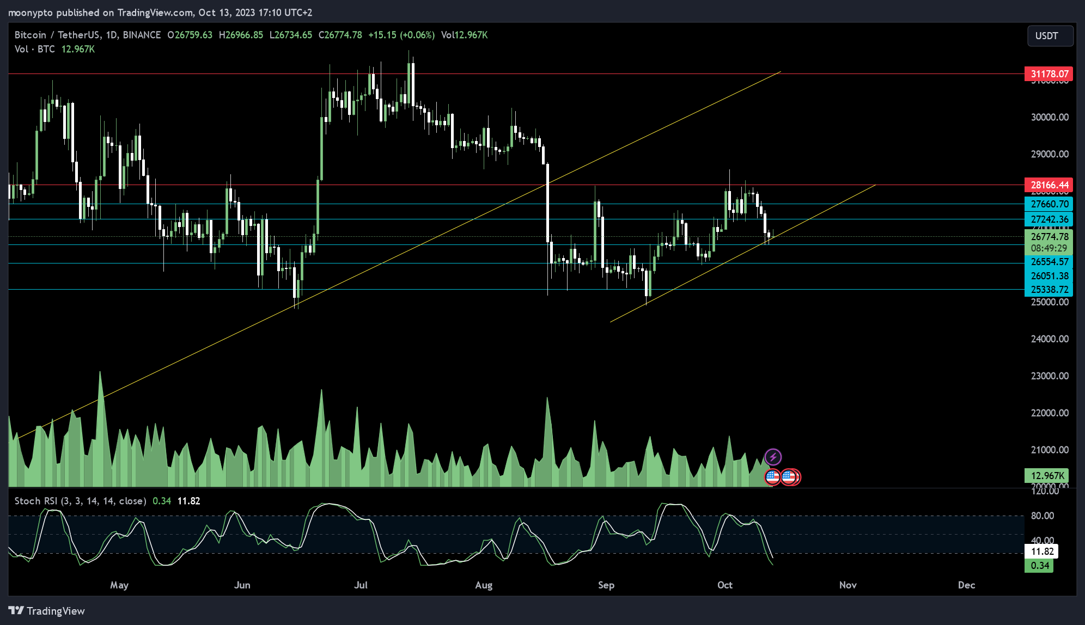Click the 23000.00 price axis tick
This screenshot has height=625, width=1085.
click(x=1050, y=376)
